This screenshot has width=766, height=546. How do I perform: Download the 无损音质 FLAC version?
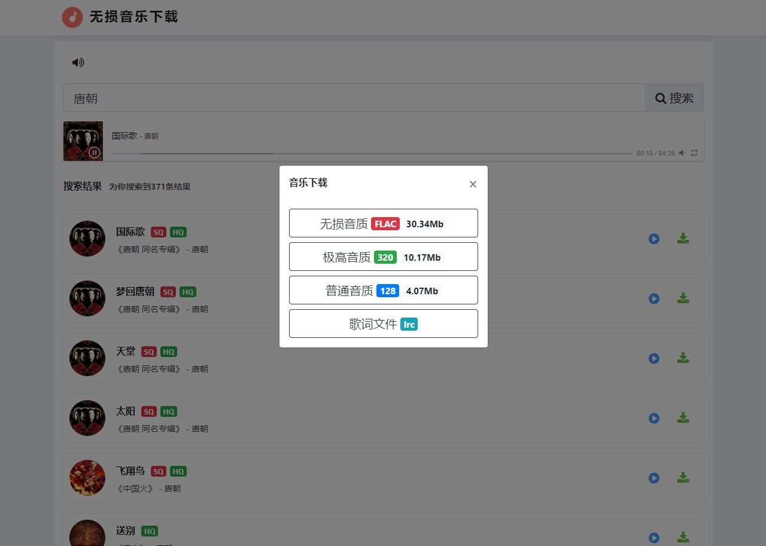point(383,223)
